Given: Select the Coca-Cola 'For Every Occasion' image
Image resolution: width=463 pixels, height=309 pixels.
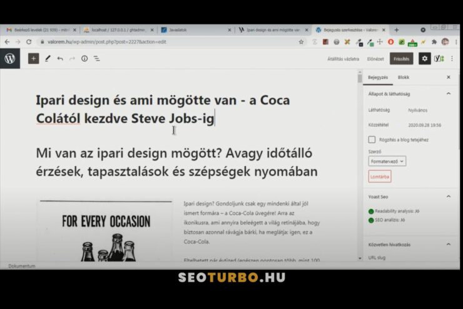Looking at the screenshot, I should (x=106, y=231).
